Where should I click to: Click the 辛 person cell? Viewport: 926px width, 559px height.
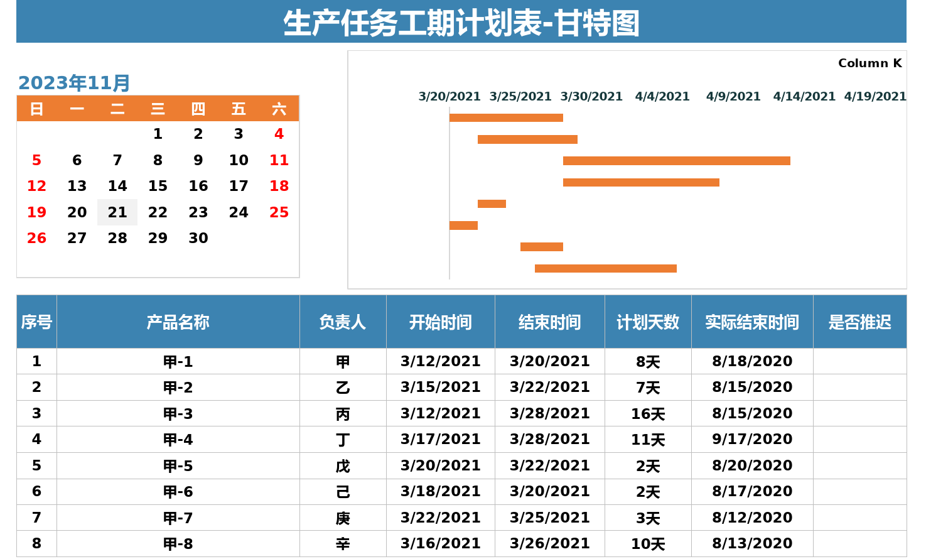pyautogui.click(x=343, y=543)
